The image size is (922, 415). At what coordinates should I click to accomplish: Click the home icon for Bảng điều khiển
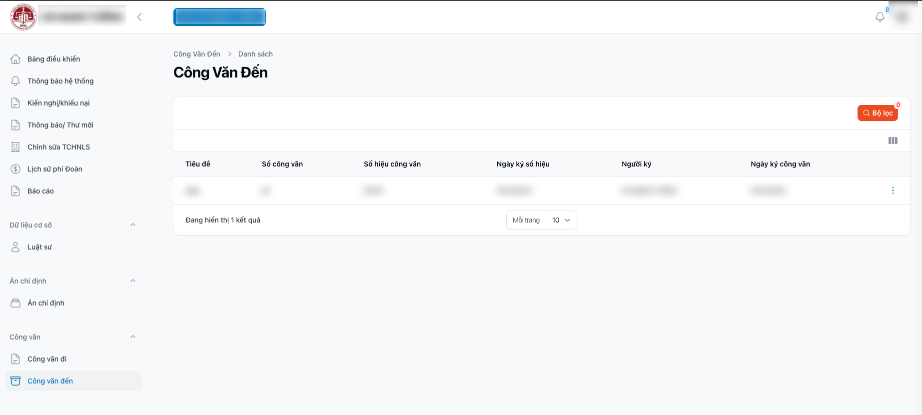(15, 59)
